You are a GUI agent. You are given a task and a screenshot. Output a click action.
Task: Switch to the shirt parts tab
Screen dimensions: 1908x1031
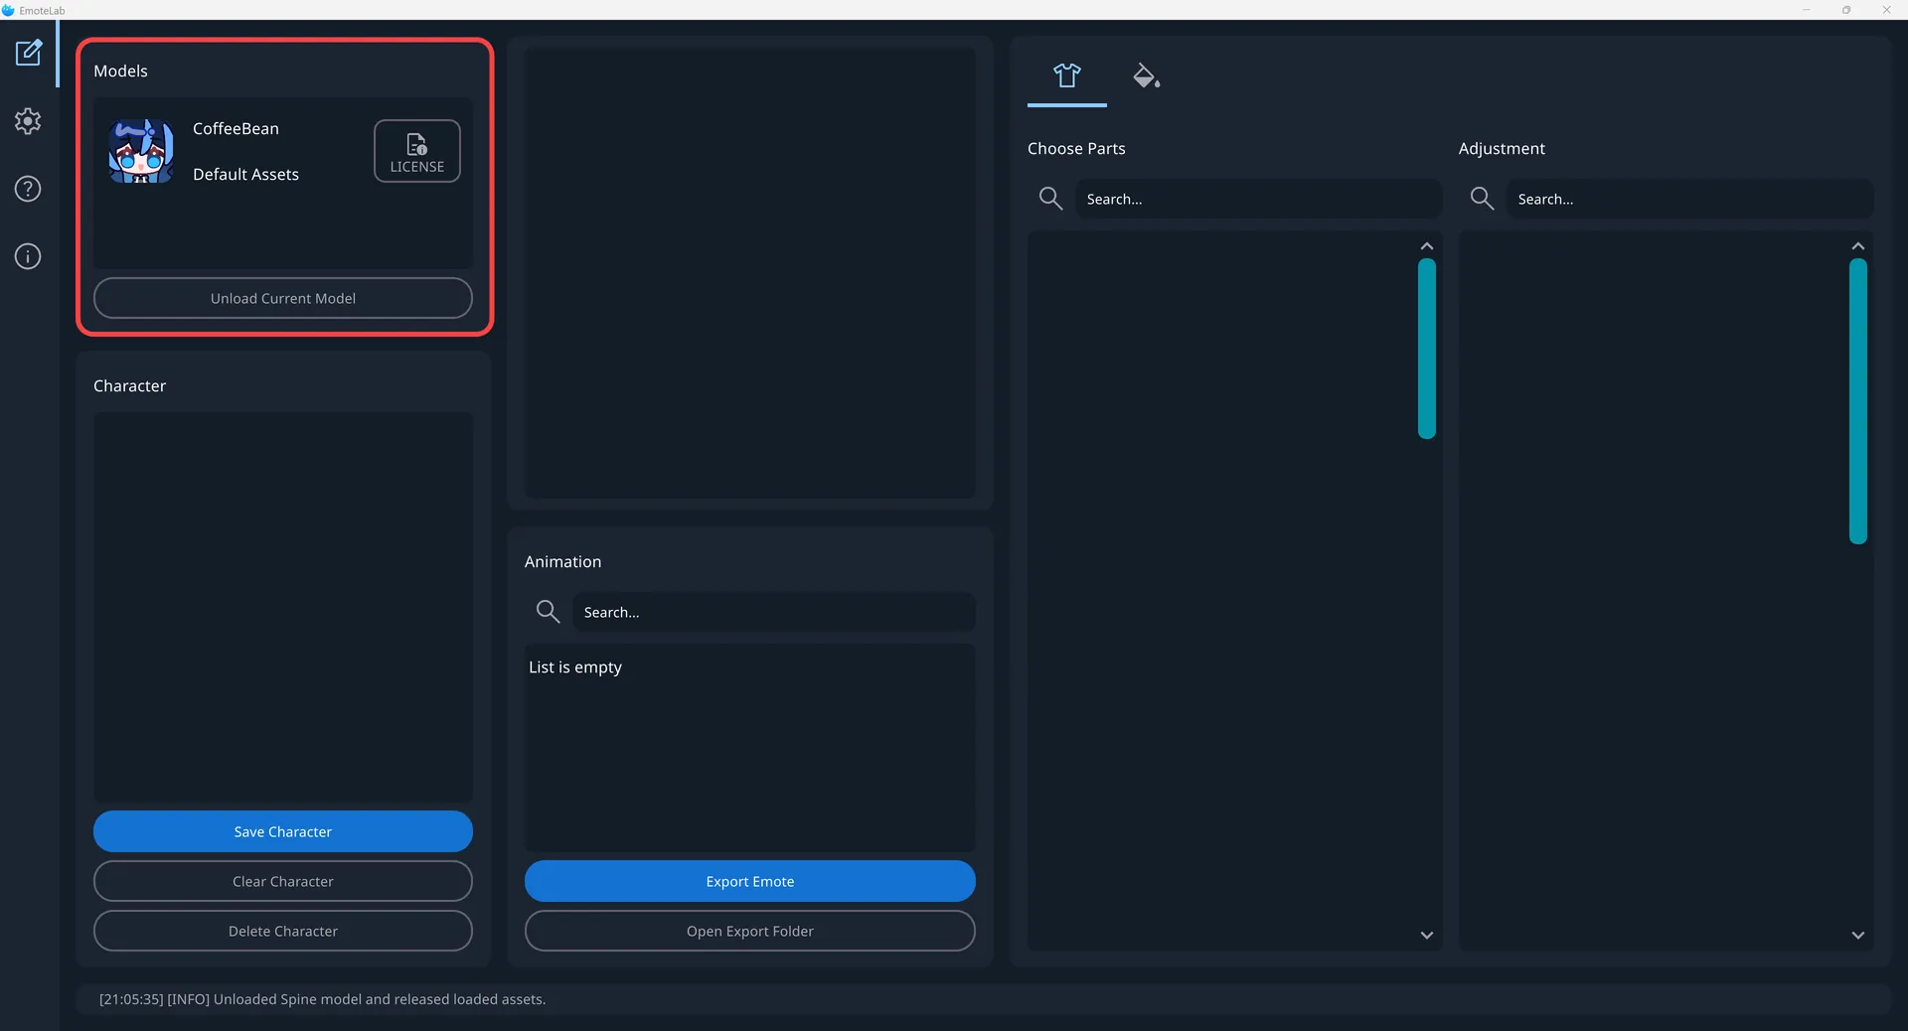click(x=1066, y=75)
